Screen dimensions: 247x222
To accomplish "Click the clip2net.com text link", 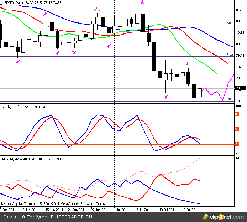I will (226, 217).
